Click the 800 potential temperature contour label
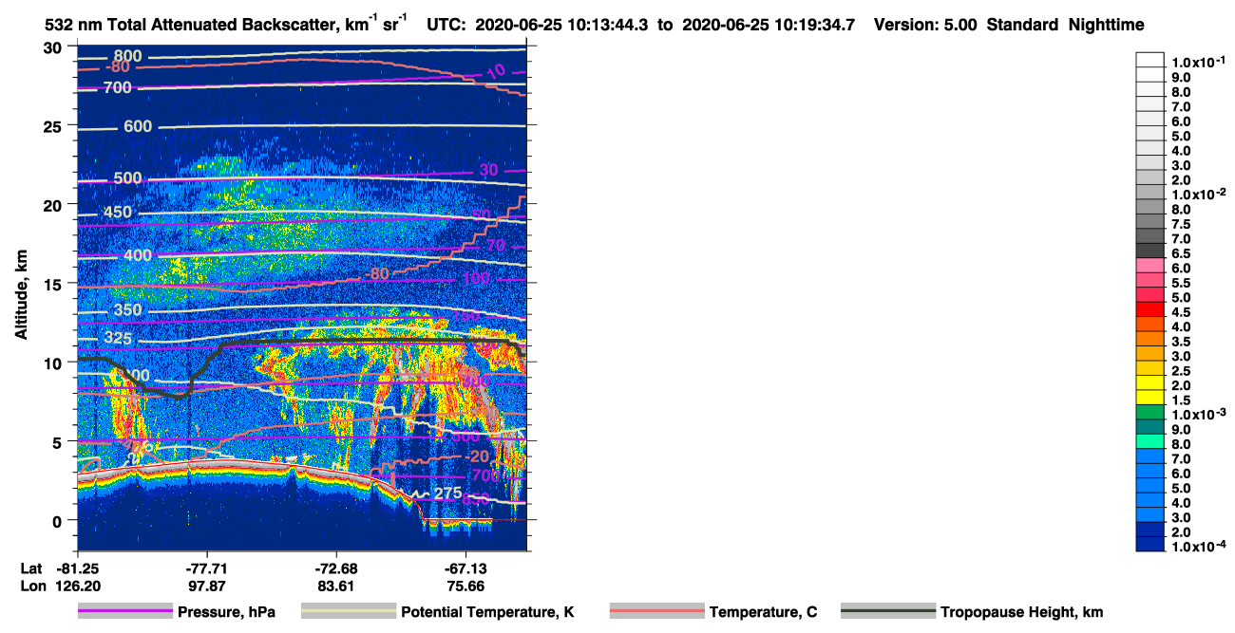The height and width of the screenshot is (633, 1235). [x=127, y=57]
